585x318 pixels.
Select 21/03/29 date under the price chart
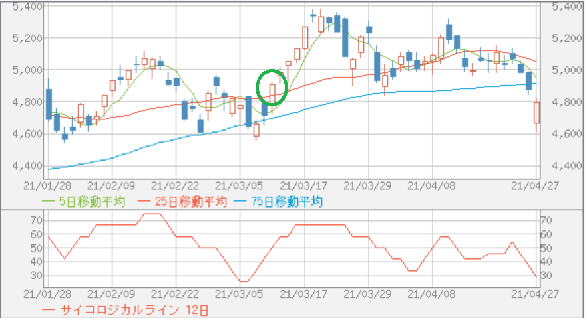pyautogui.click(x=367, y=185)
